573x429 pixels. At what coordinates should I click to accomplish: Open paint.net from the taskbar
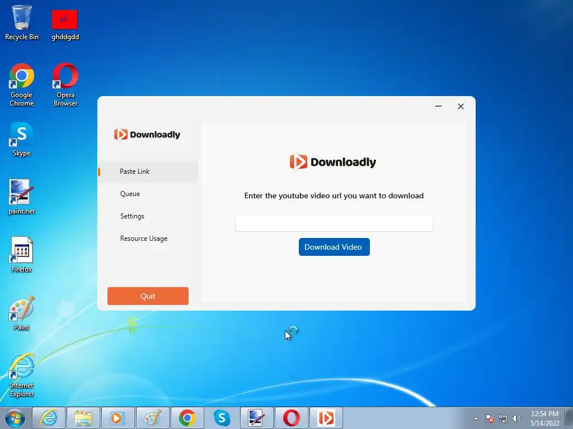pyautogui.click(x=256, y=418)
